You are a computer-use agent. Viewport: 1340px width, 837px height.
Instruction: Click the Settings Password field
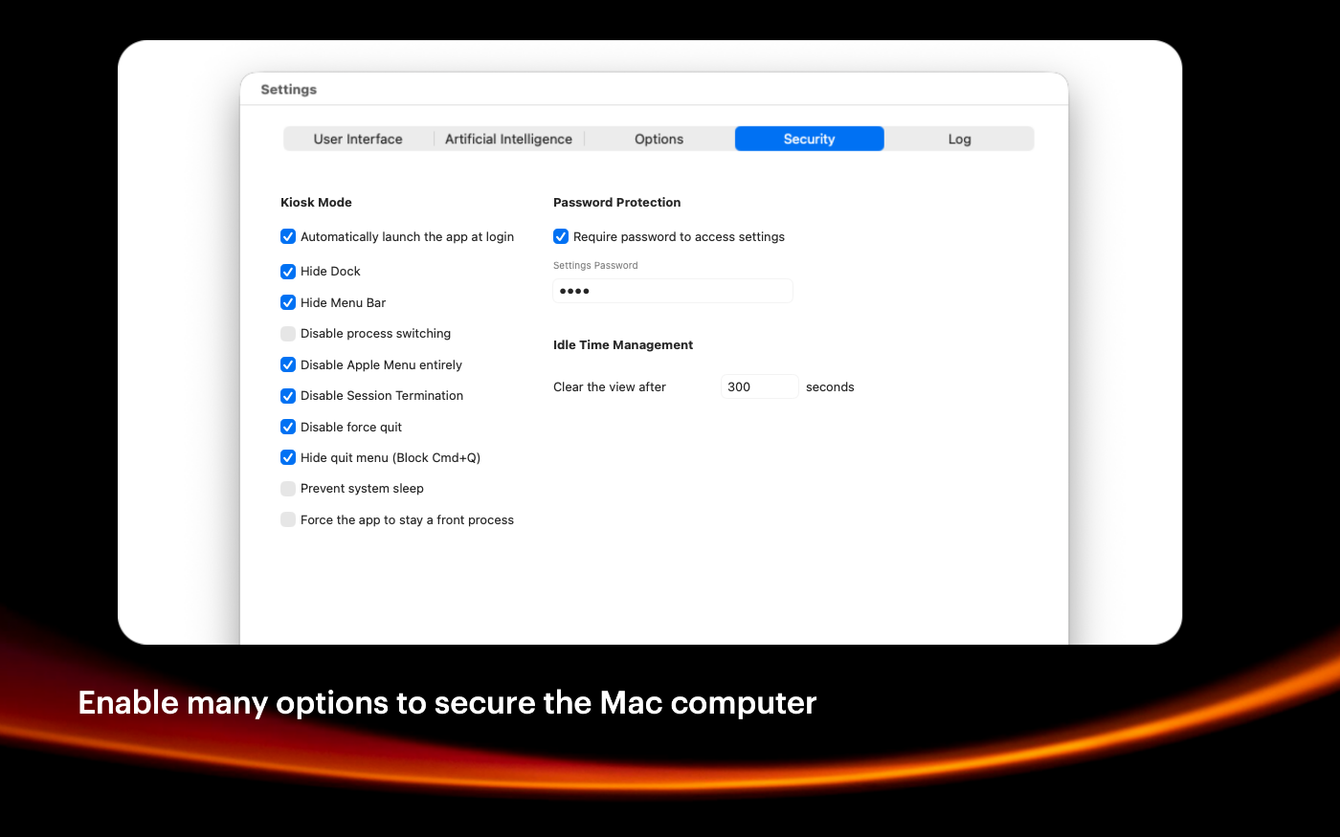click(673, 291)
